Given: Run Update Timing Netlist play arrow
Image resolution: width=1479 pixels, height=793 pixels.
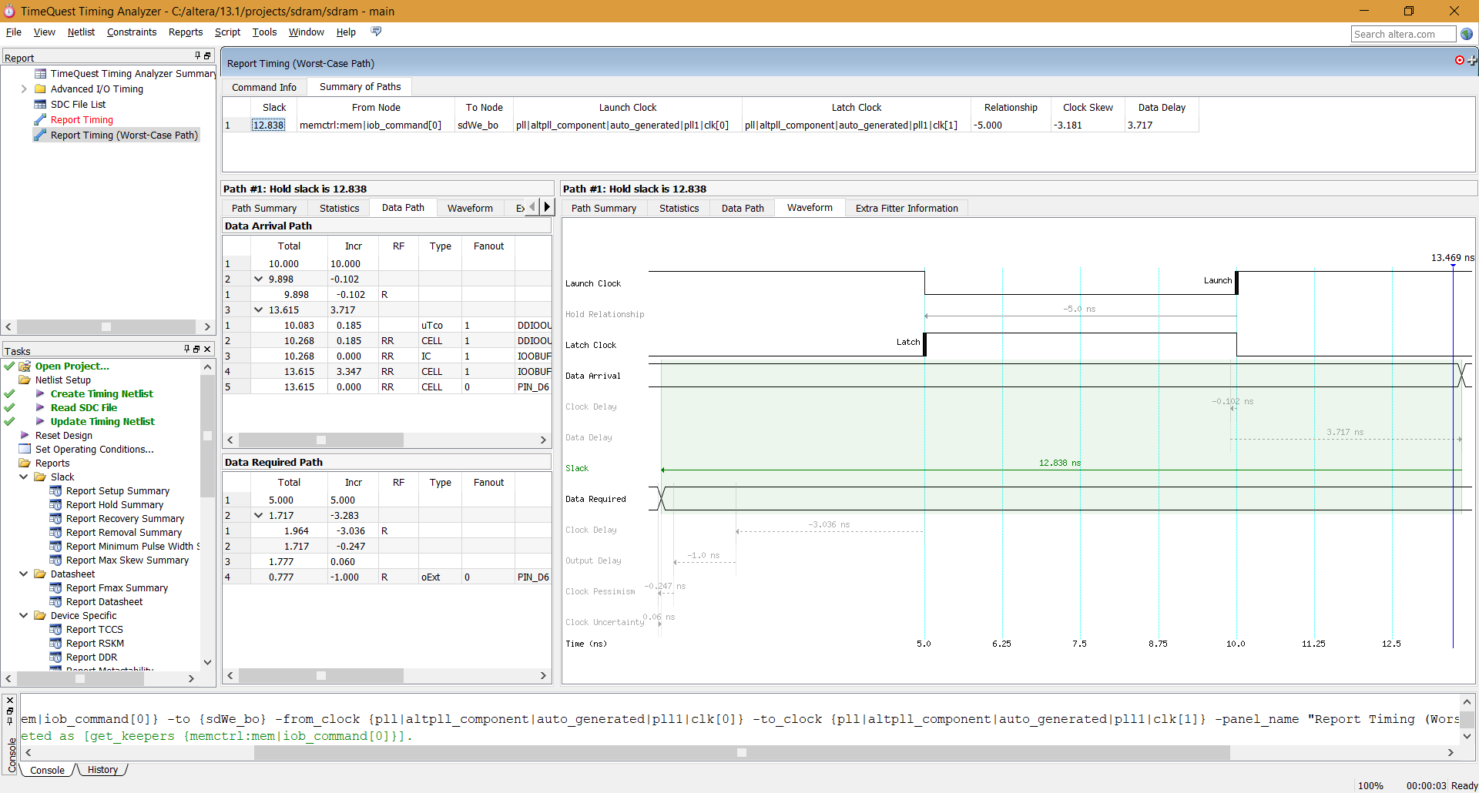Looking at the screenshot, I should pos(40,422).
